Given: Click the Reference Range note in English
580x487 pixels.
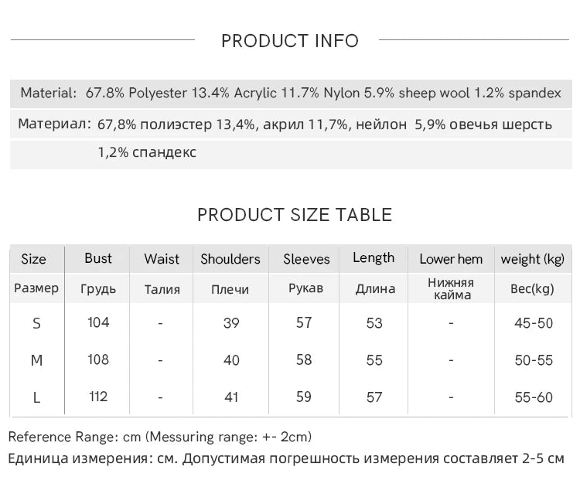Looking at the screenshot, I should (160, 437).
